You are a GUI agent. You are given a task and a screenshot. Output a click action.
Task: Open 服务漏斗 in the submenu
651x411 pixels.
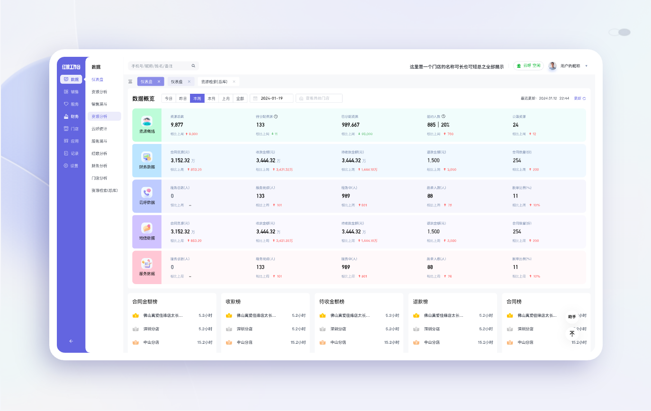(99, 141)
